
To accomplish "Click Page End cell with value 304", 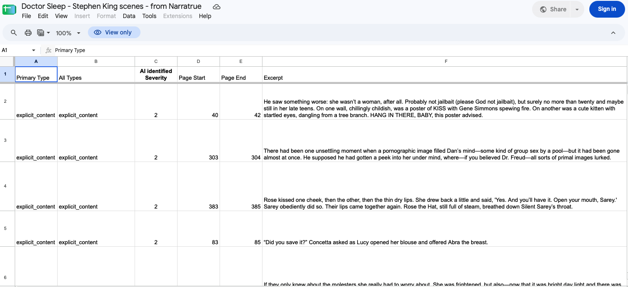I will (x=241, y=141).
